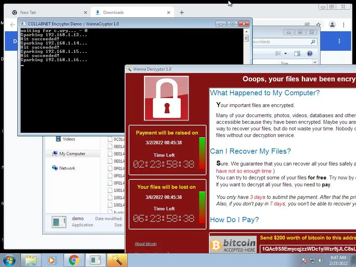This screenshot has height=267, width=356.
Task: Switch to the Downloads browser tab
Action: point(132,13)
